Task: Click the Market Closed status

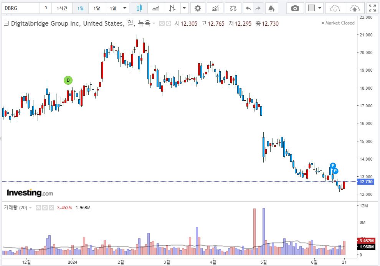Action: (x=338, y=23)
